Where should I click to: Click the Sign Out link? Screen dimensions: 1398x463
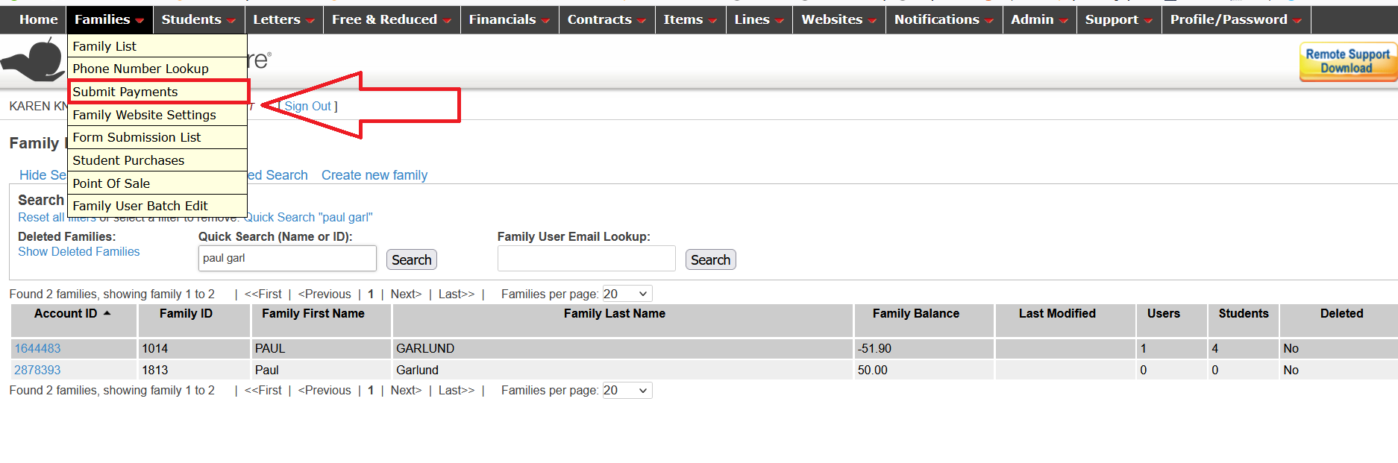pyautogui.click(x=307, y=106)
